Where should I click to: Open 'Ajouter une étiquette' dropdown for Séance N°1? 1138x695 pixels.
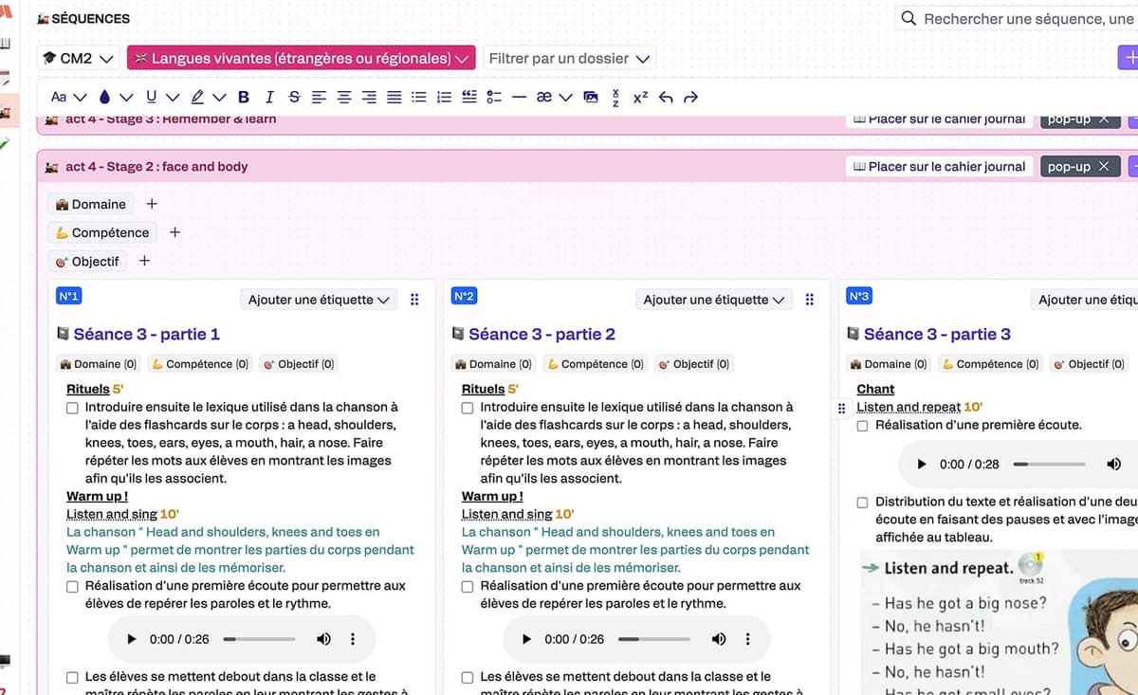(319, 300)
